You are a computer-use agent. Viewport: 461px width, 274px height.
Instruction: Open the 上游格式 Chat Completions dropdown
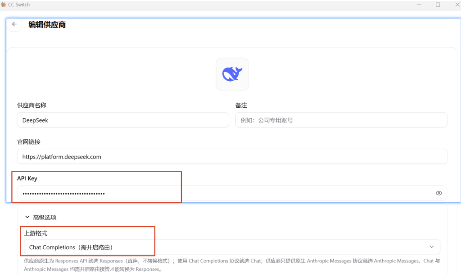tap(232, 247)
